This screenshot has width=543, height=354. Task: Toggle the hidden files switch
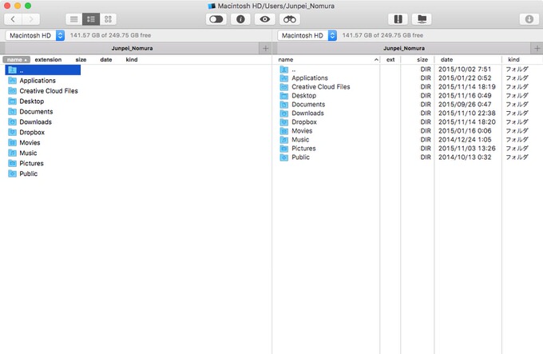(x=216, y=18)
